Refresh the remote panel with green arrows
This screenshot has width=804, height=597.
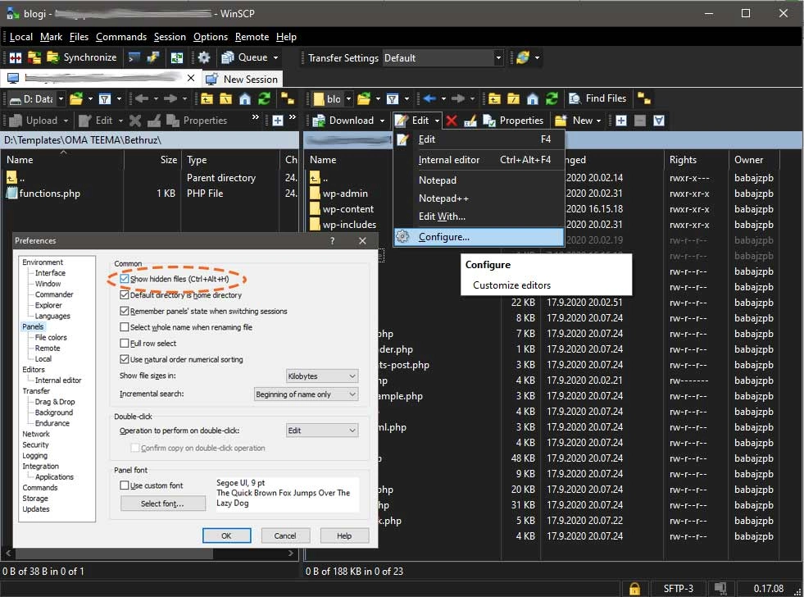coord(552,98)
